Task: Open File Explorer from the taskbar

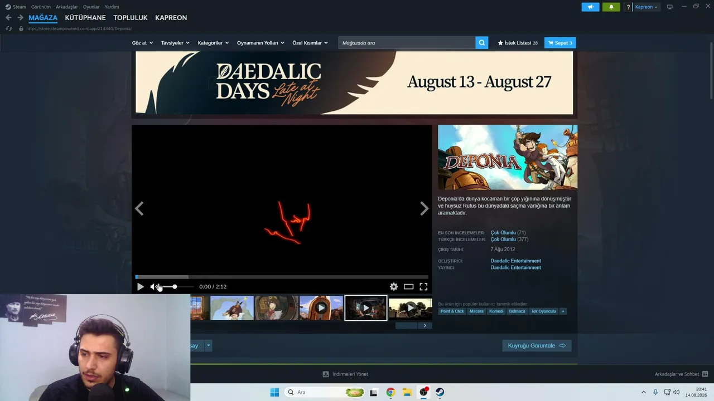Action: (407, 392)
